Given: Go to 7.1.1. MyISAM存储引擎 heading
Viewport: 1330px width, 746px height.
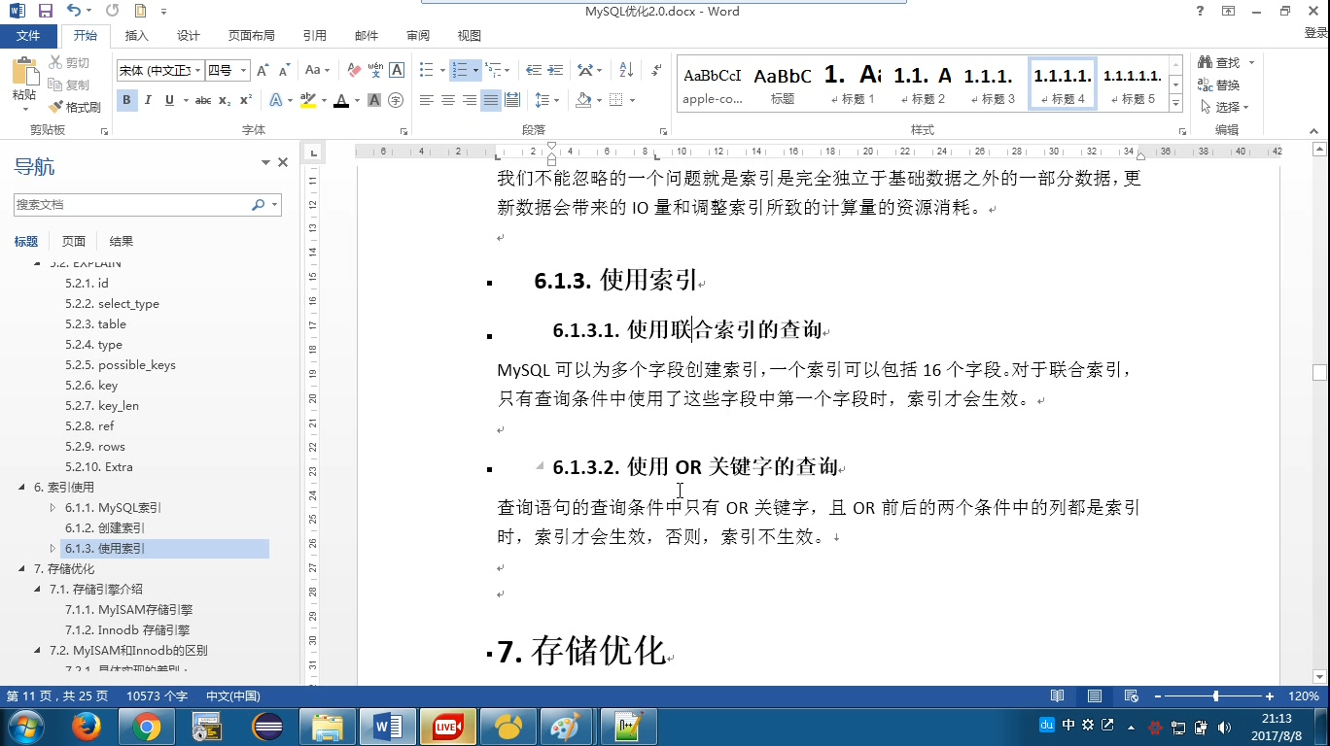Looking at the screenshot, I should (x=128, y=610).
